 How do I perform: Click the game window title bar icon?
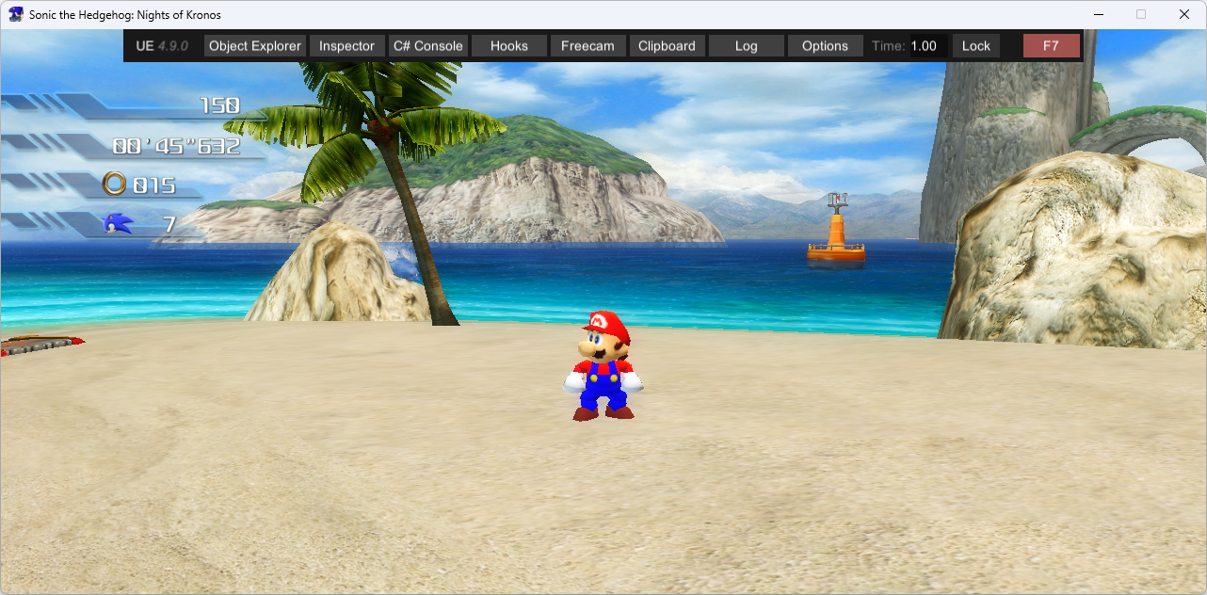tap(16, 15)
